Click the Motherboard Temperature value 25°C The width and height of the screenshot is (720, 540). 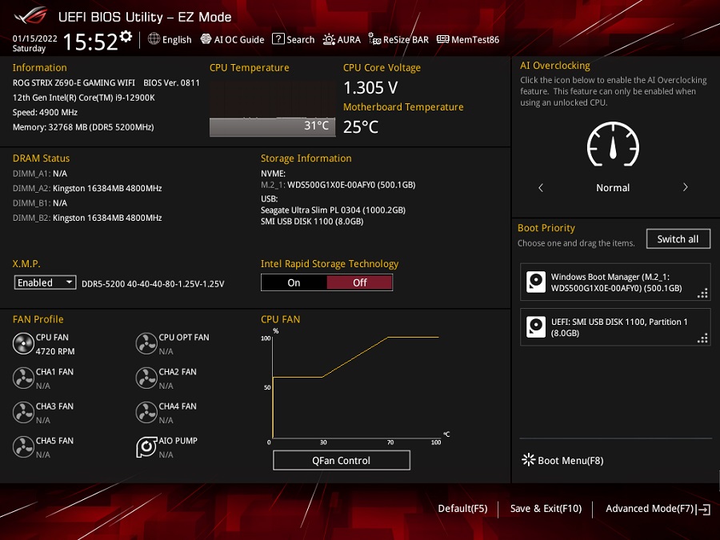pyautogui.click(x=361, y=126)
